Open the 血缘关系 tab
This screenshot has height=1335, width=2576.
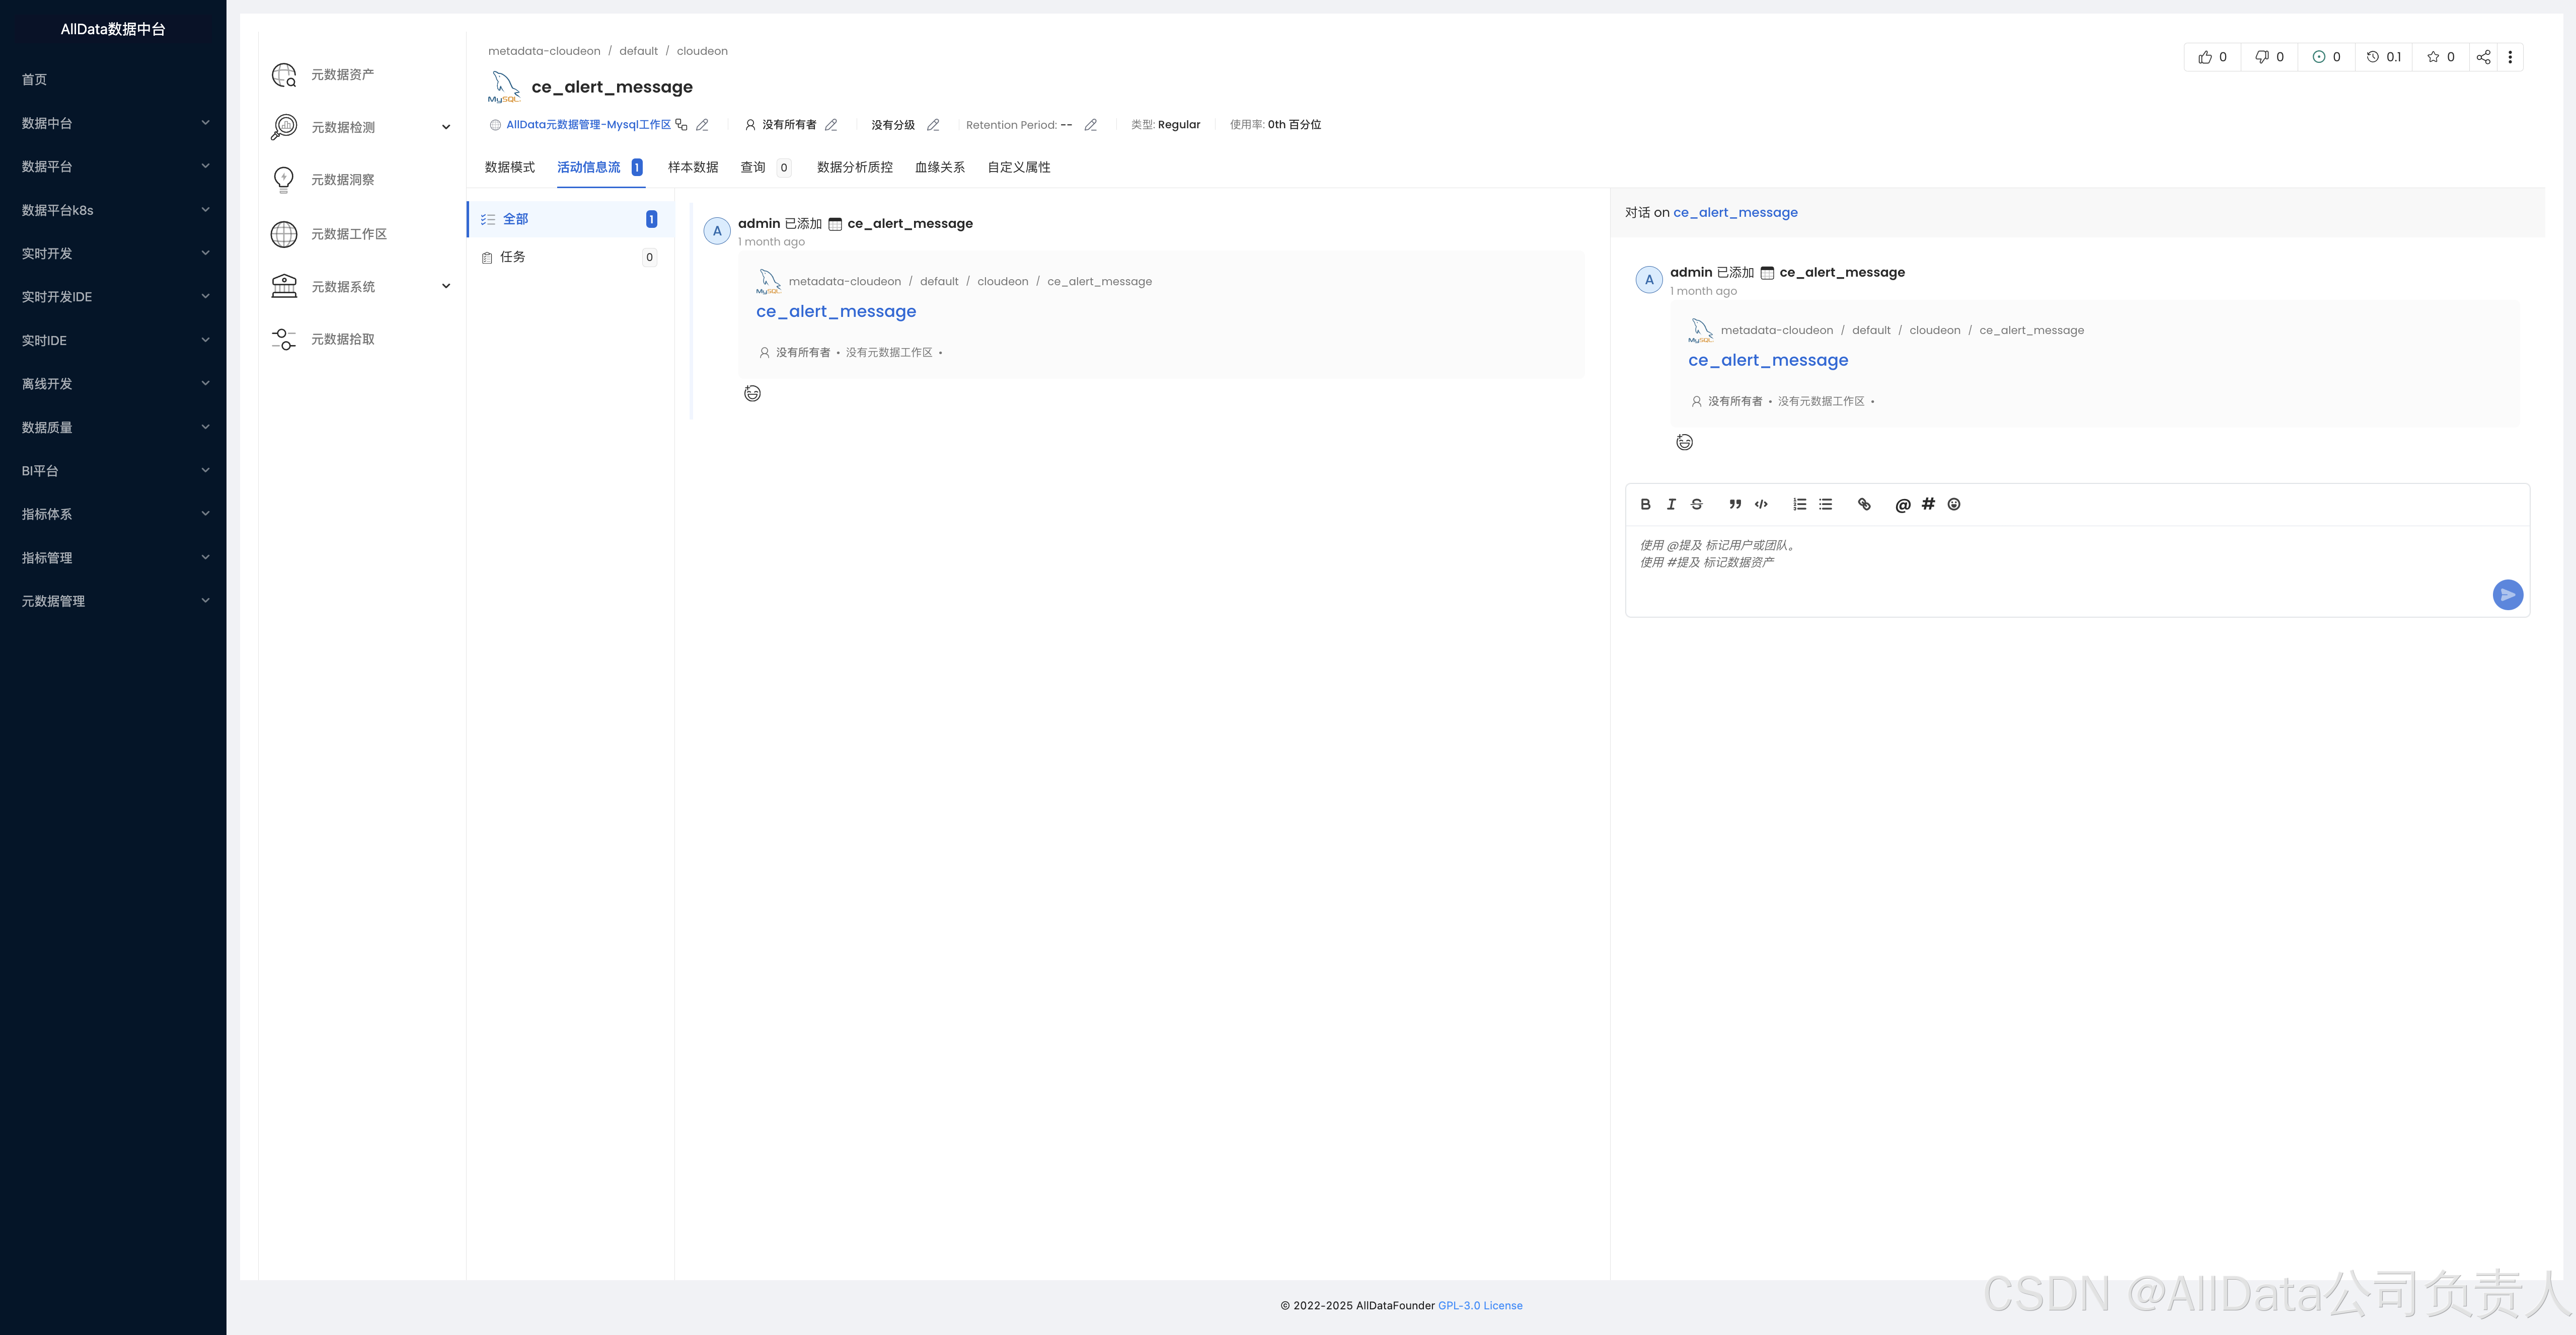point(939,167)
